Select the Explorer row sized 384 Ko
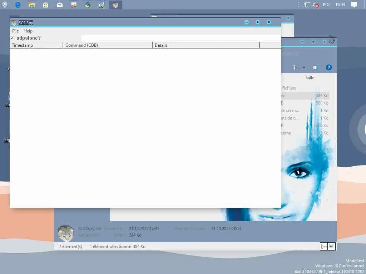 [x=305, y=96]
